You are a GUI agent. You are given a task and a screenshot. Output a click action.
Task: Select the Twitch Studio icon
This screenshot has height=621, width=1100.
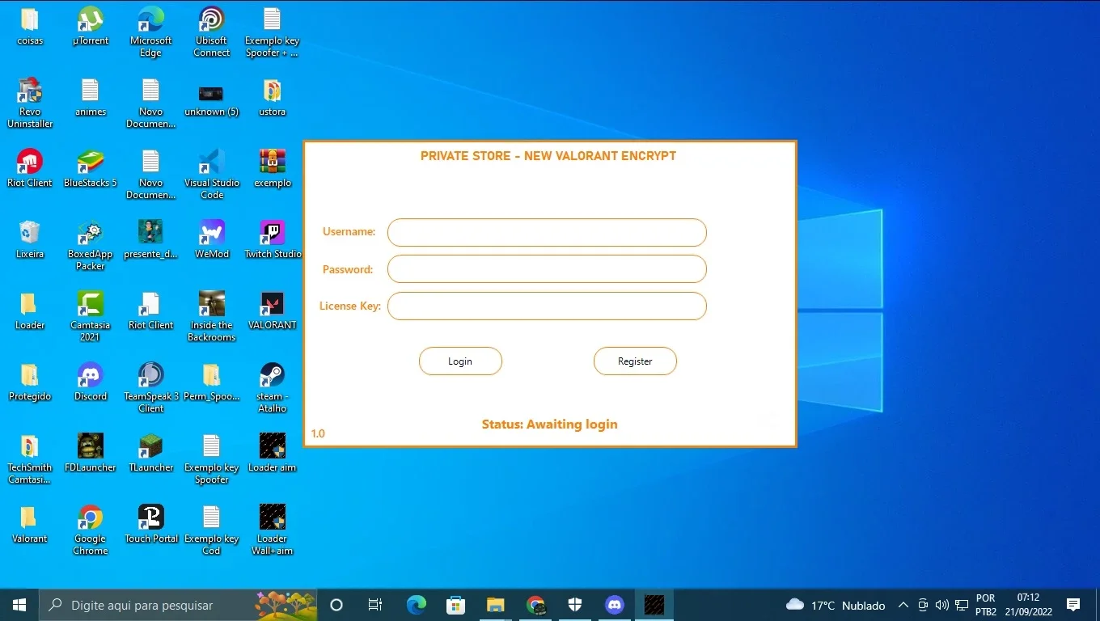(273, 239)
